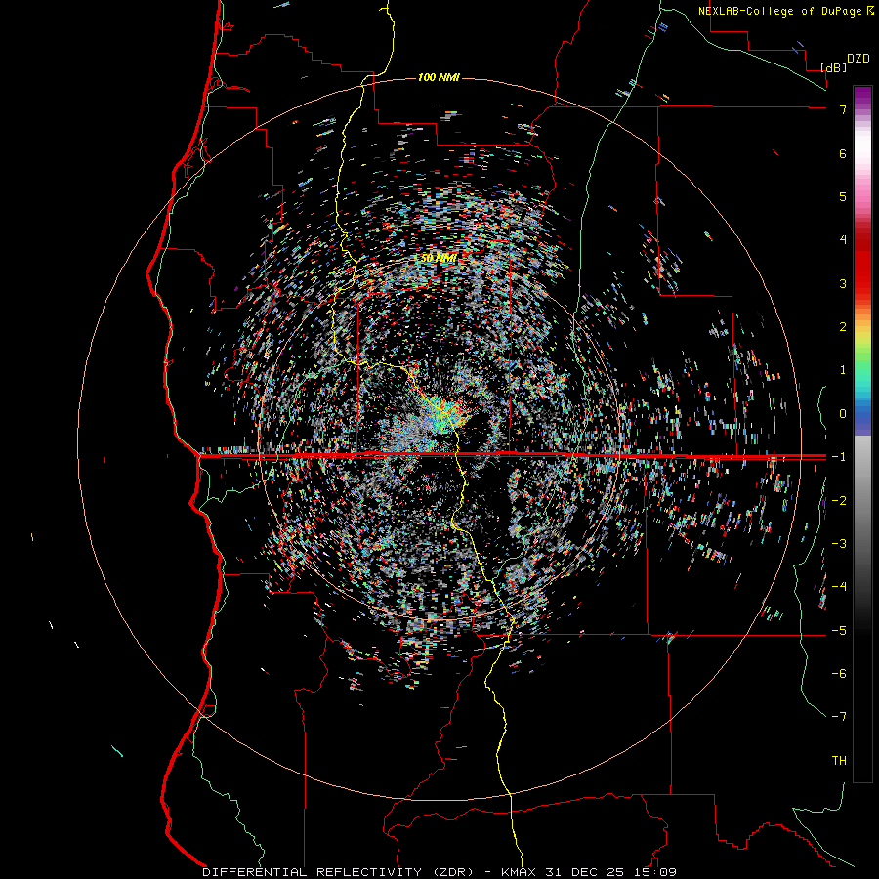
Task: Click the -1 value on the color scale
Action: 839,457
